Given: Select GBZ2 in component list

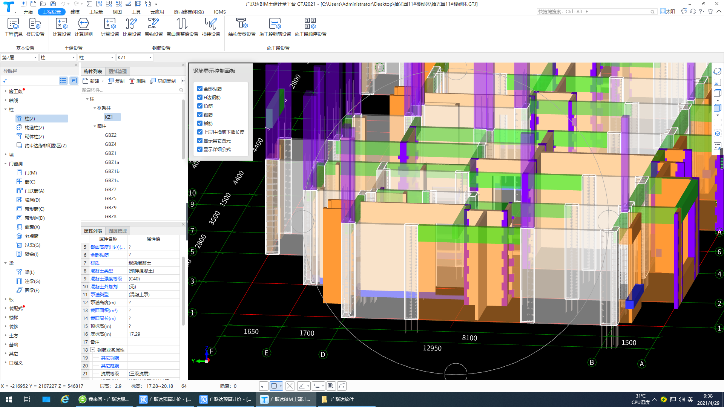Looking at the screenshot, I should [110, 135].
